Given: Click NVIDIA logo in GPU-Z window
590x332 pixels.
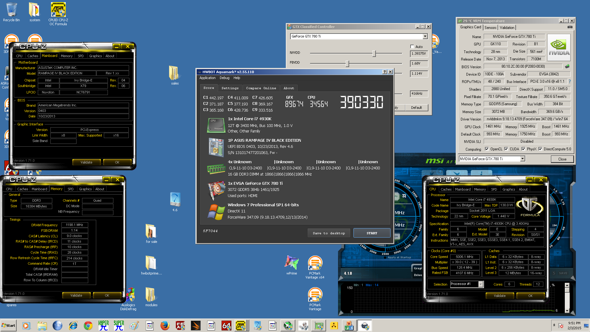Looking at the screenshot, I should coord(559,47).
